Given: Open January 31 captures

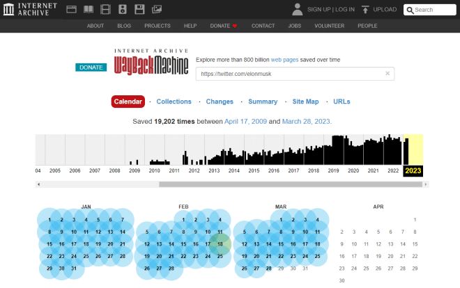Looking at the screenshot, I should (74, 269).
